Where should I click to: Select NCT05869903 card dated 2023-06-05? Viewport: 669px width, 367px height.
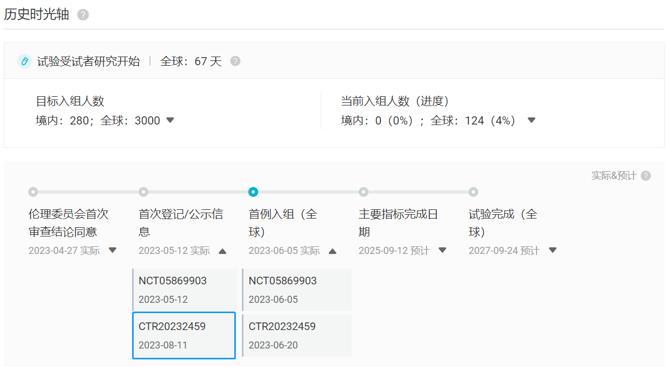pyautogui.click(x=297, y=290)
